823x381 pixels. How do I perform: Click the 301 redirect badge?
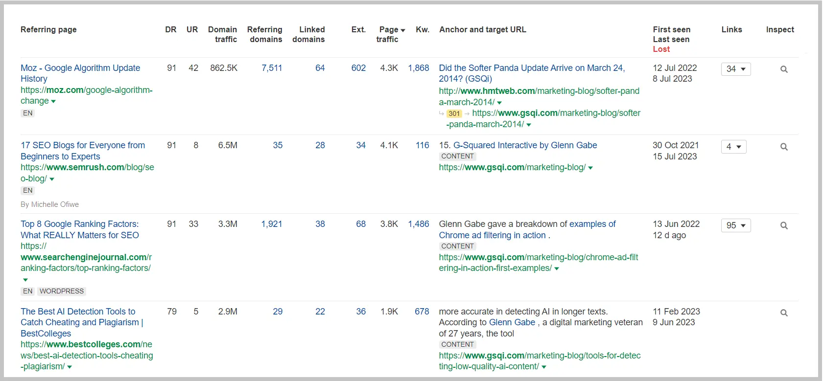tap(454, 113)
